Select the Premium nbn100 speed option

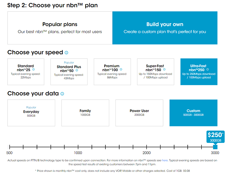click(x=112, y=72)
